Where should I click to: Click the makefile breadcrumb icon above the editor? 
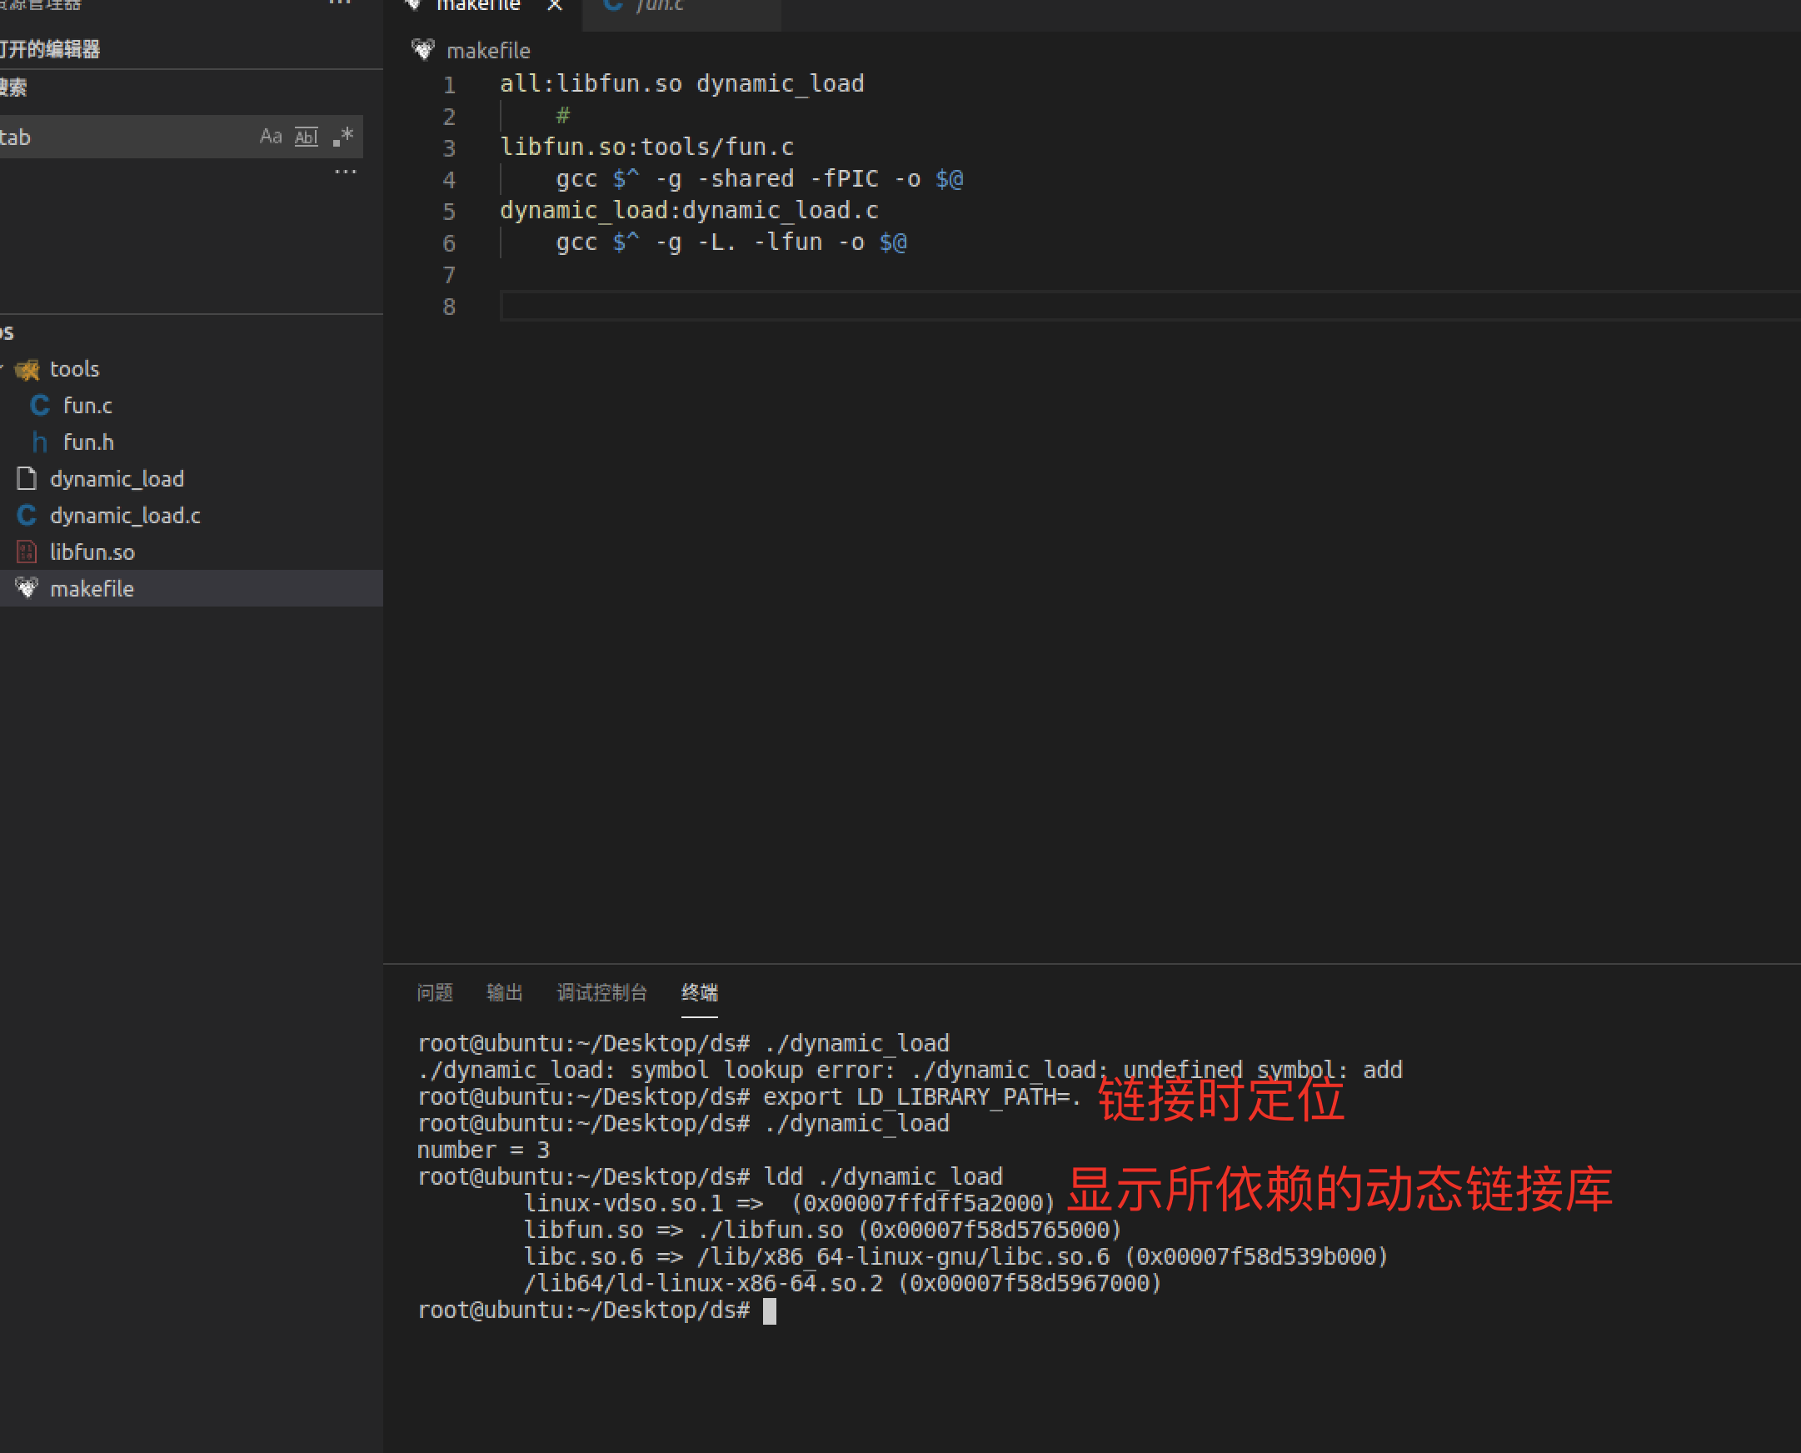pyautogui.click(x=423, y=50)
